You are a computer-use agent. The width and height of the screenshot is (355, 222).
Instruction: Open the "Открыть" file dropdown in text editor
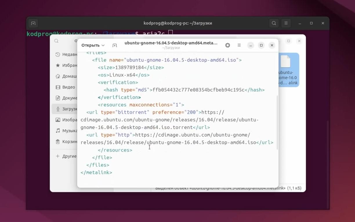tap(93, 45)
